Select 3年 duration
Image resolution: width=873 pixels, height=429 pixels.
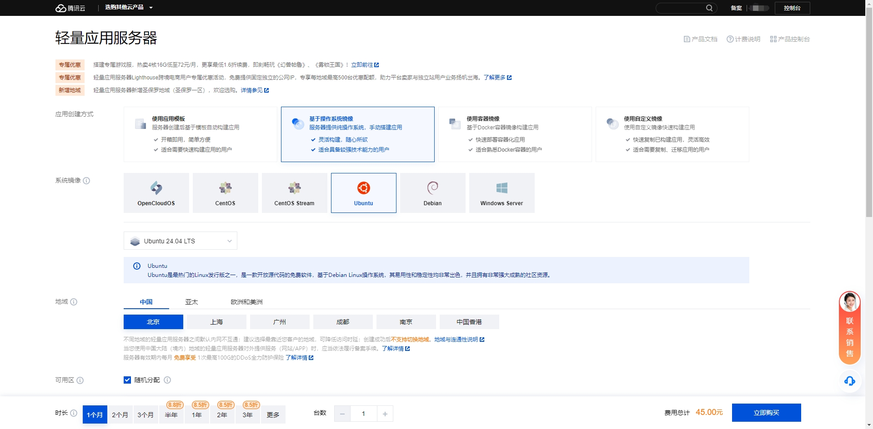tap(247, 414)
